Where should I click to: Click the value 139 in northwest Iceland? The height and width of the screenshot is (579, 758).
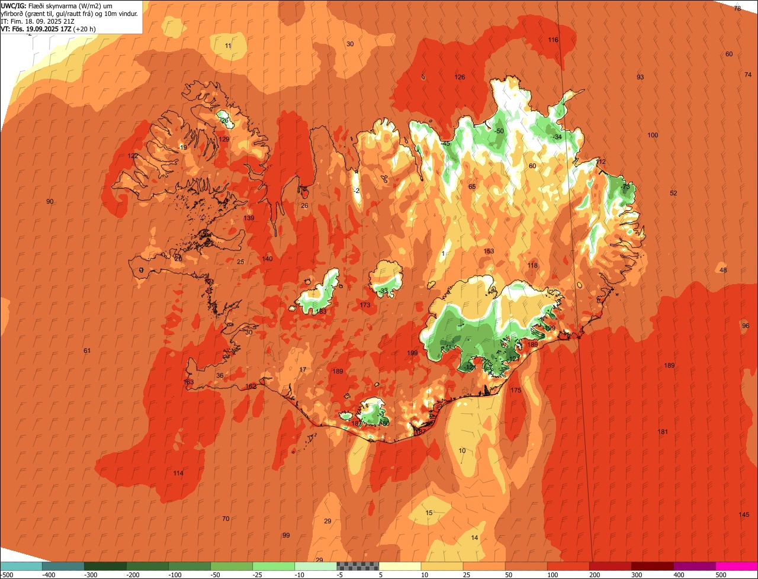[x=249, y=218]
